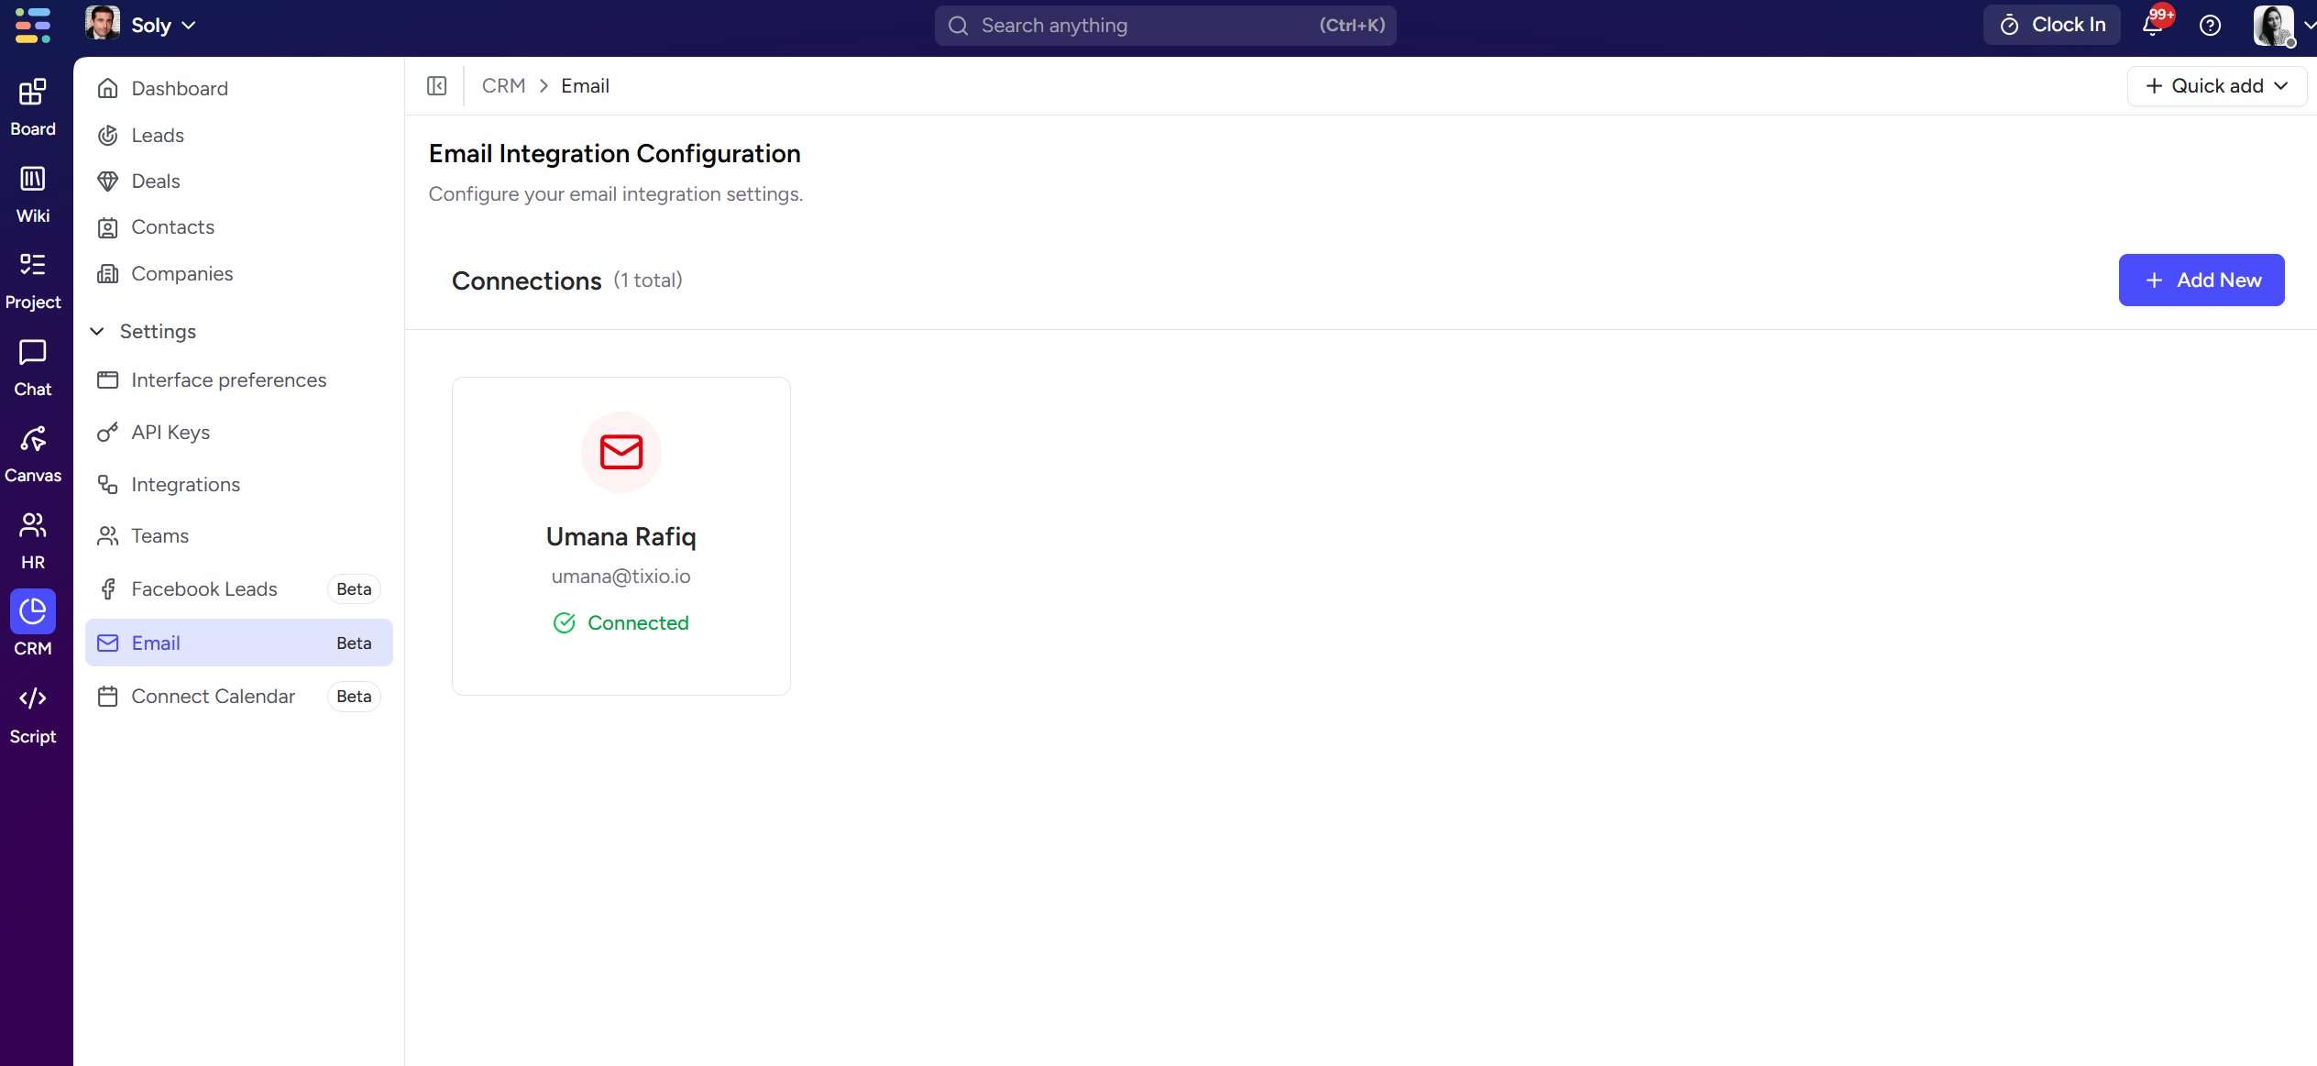Open Facebook Leads settings item

click(204, 589)
